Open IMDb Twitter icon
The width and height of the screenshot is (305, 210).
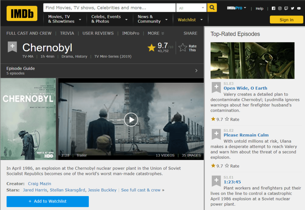(292, 8)
